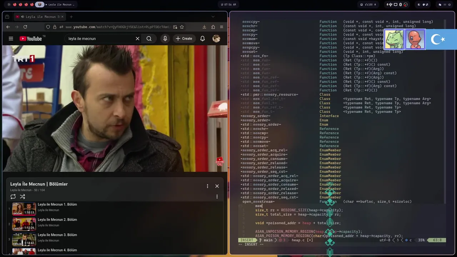Click the site security padlock icon
Viewport: 457px width, 257px height.
pyautogui.click(x=55, y=27)
